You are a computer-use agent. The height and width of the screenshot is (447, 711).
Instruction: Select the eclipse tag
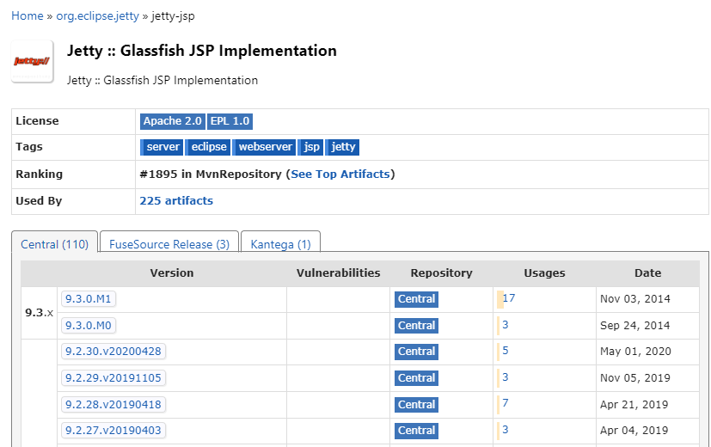209,147
